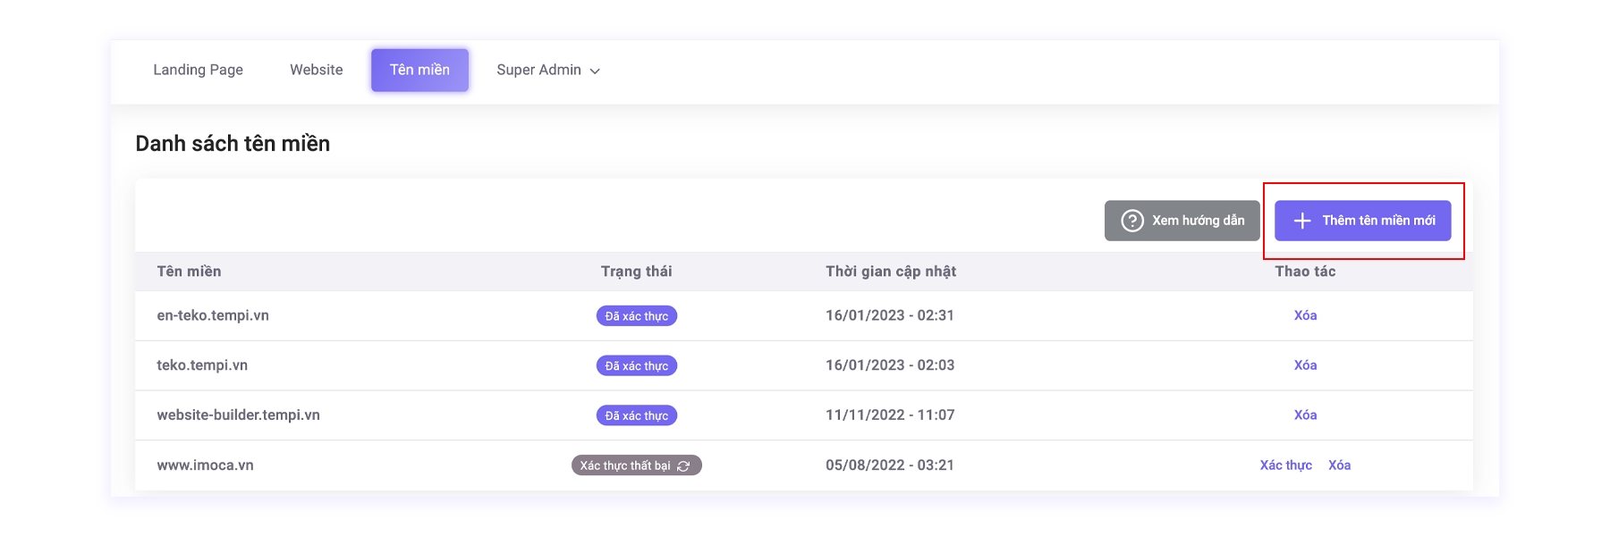
Task: Click Xác thực to verify www.imoca.vn
Action: [1285, 465]
